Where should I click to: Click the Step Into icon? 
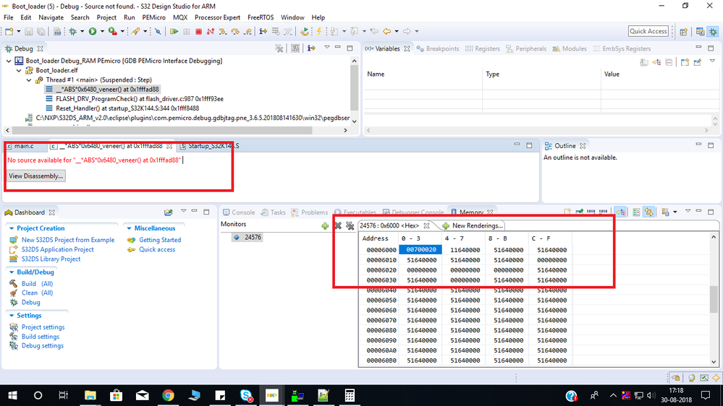click(x=223, y=31)
